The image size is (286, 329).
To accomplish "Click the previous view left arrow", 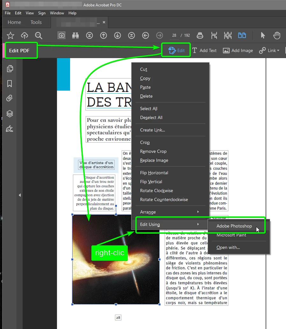I will pos(146,35).
